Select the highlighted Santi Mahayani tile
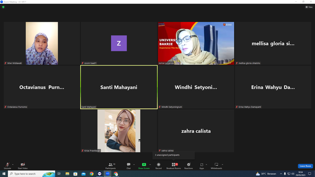 click(119, 87)
